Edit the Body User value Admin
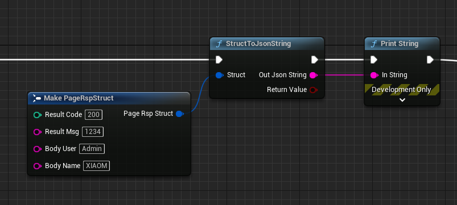This screenshot has width=457, height=205. (92, 149)
